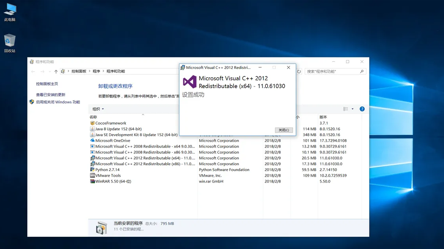Click Python Software Foundation publisher cell

click(224, 170)
